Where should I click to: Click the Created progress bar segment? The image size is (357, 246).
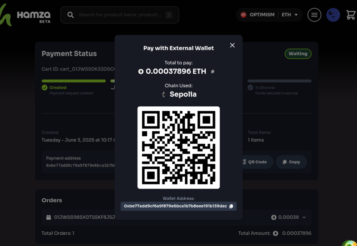click(74, 81)
